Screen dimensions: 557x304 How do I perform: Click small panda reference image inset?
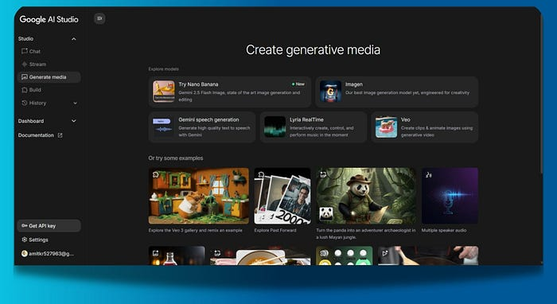tap(326, 214)
